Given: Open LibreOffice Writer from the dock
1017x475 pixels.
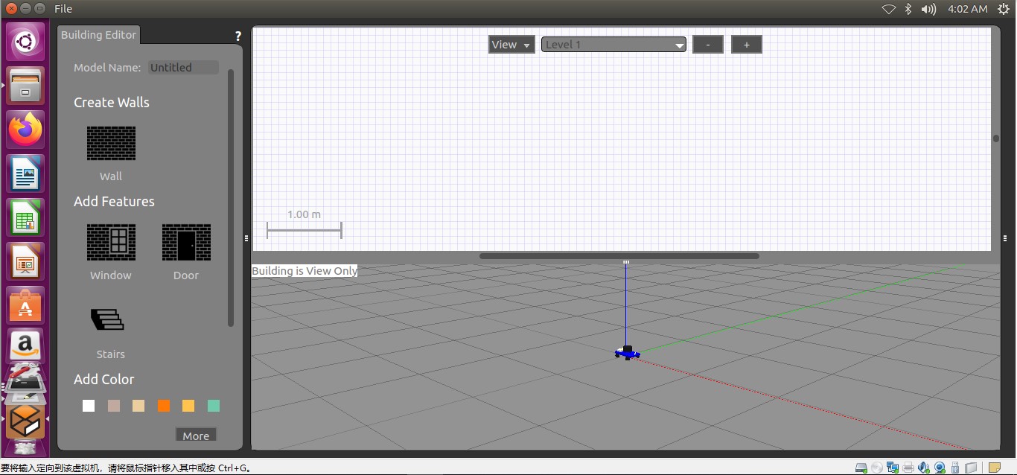Looking at the screenshot, I should [x=26, y=173].
